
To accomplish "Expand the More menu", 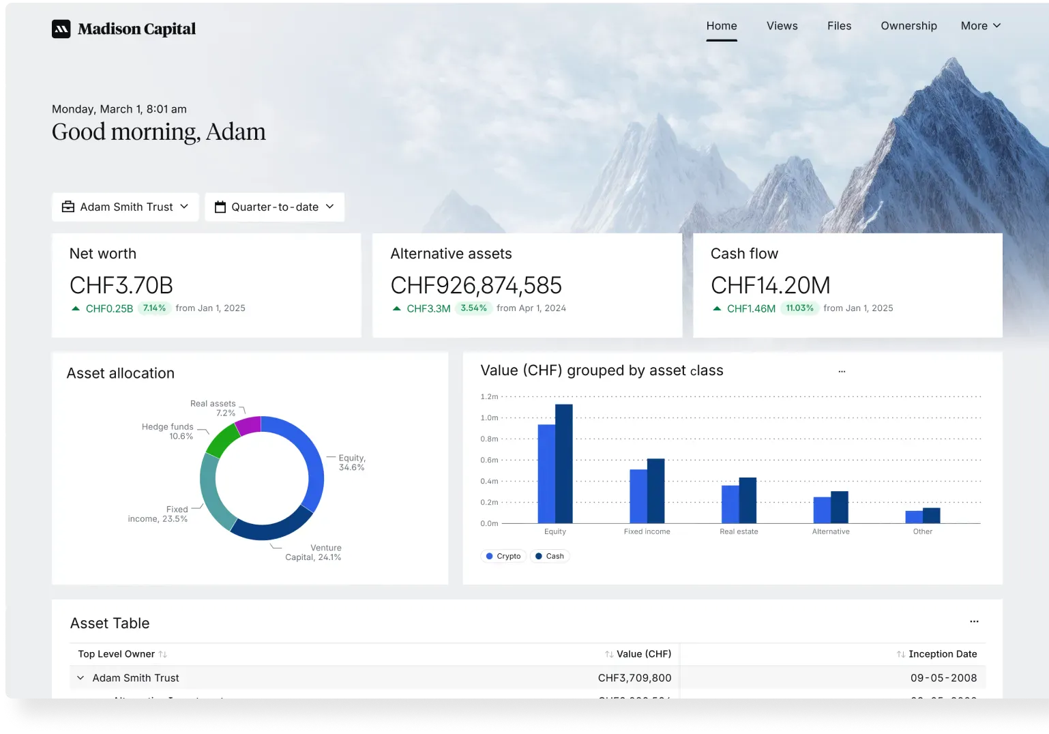I will click(x=981, y=26).
